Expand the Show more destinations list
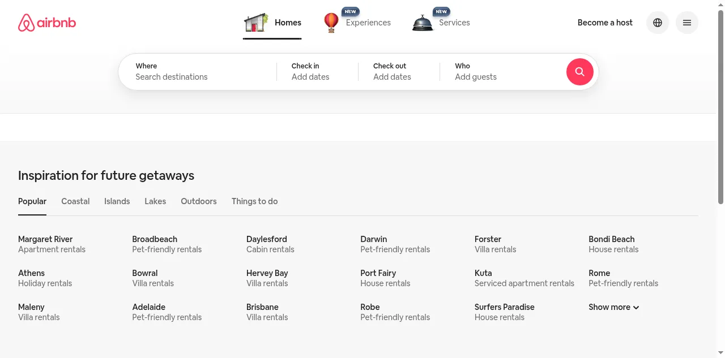 pyautogui.click(x=613, y=307)
